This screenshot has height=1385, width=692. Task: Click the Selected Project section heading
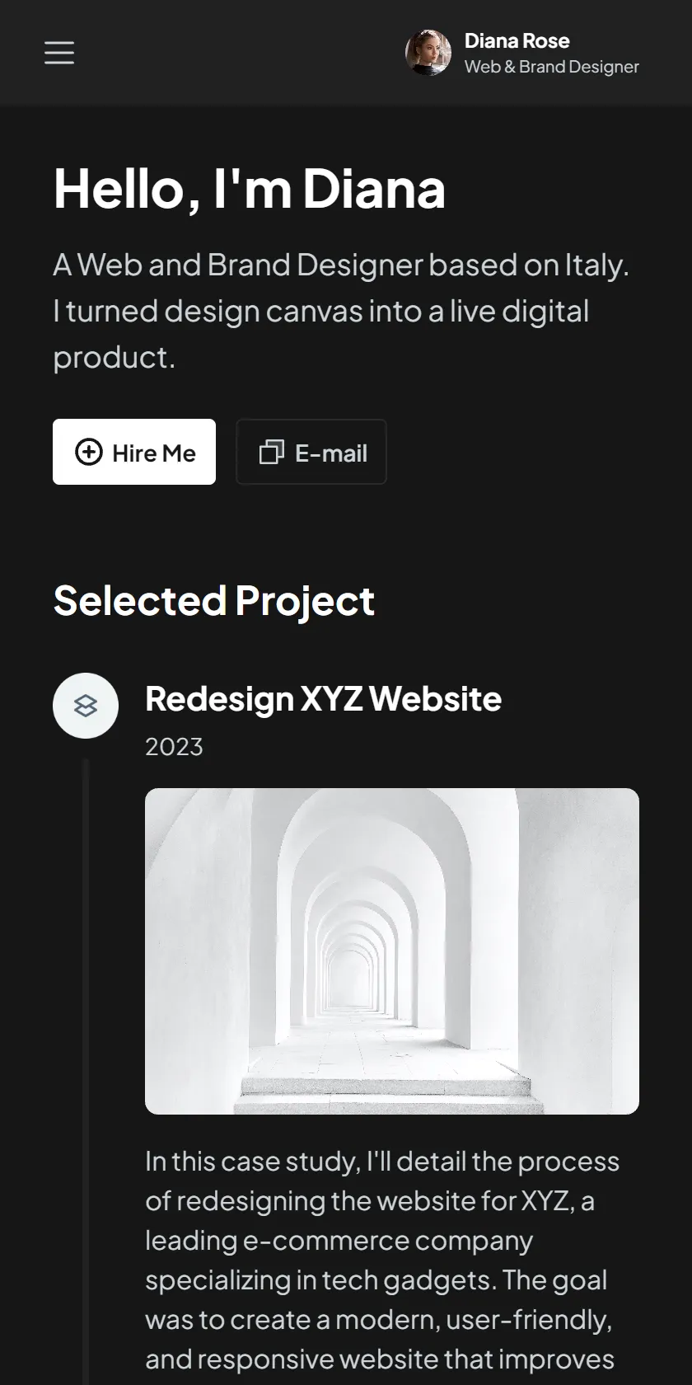pyautogui.click(x=214, y=601)
